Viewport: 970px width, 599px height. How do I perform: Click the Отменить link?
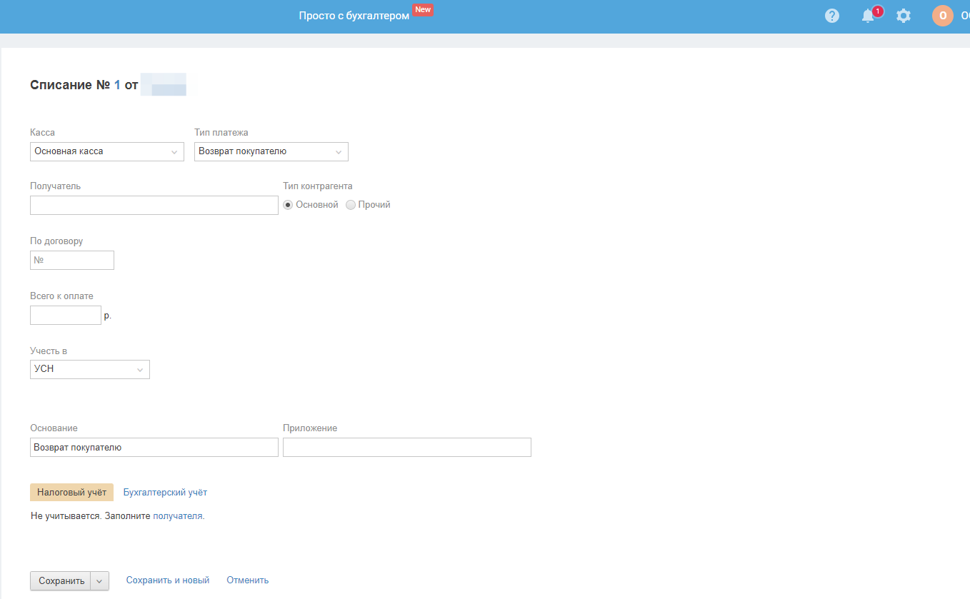click(x=248, y=580)
